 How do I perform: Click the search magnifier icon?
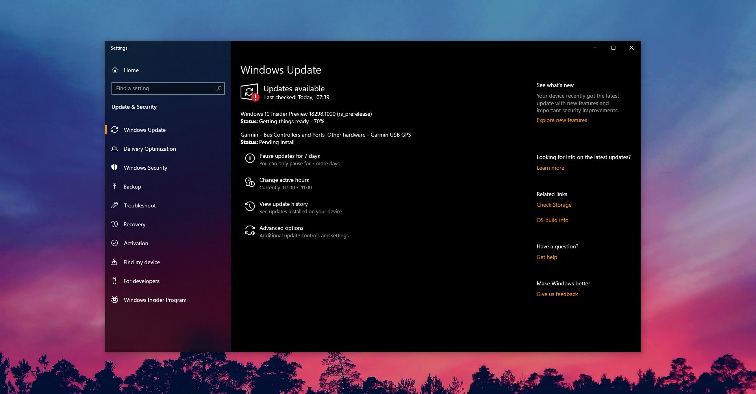(219, 88)
